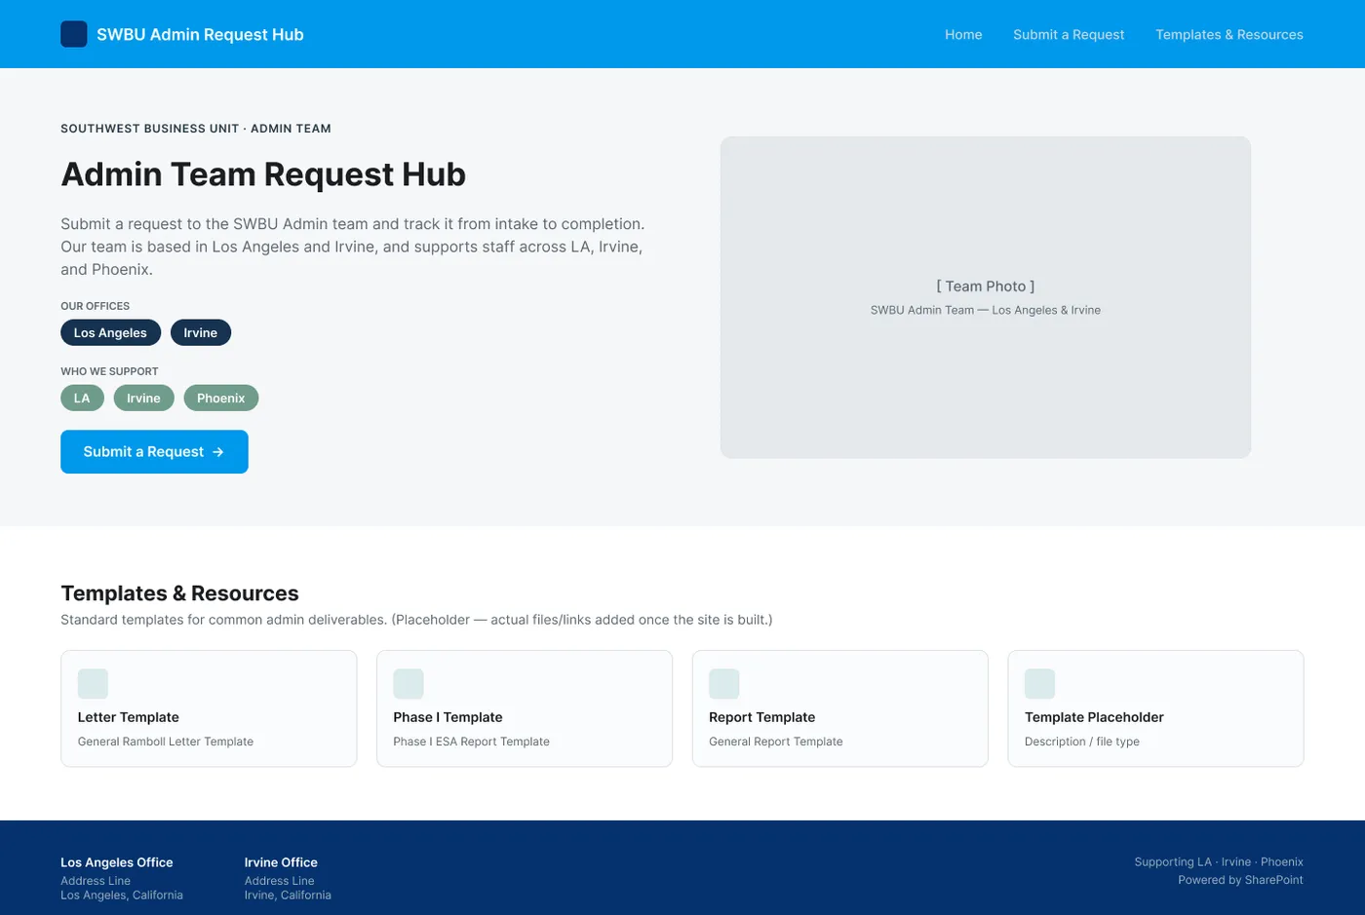Click the Report Template card icon

point(723,683)
